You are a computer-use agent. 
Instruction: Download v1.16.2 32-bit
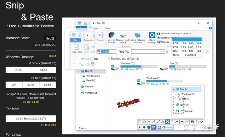click(x=31, y=85)
